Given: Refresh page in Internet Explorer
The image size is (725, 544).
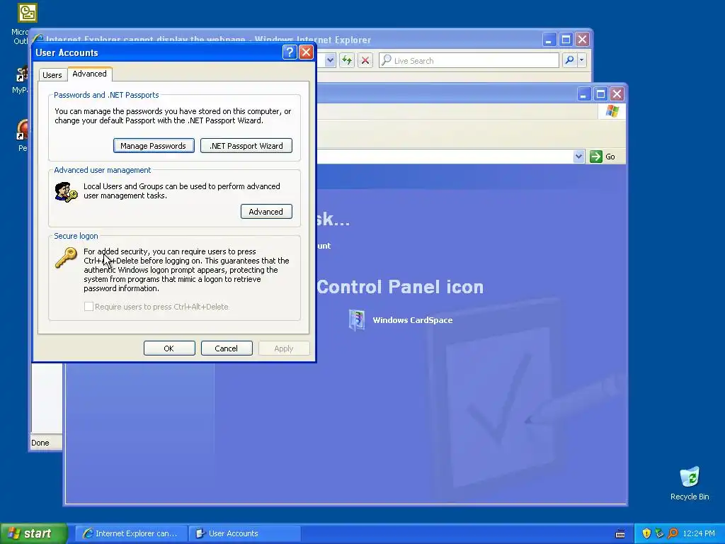Looking at the screenshot, I should coord(347,60).
